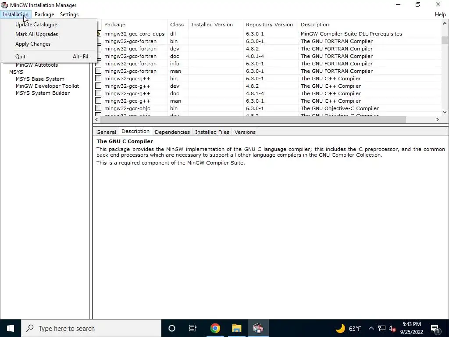449x337 pixels.
Task: Select MSYS Base System group
Action: [x=40, y=79]
